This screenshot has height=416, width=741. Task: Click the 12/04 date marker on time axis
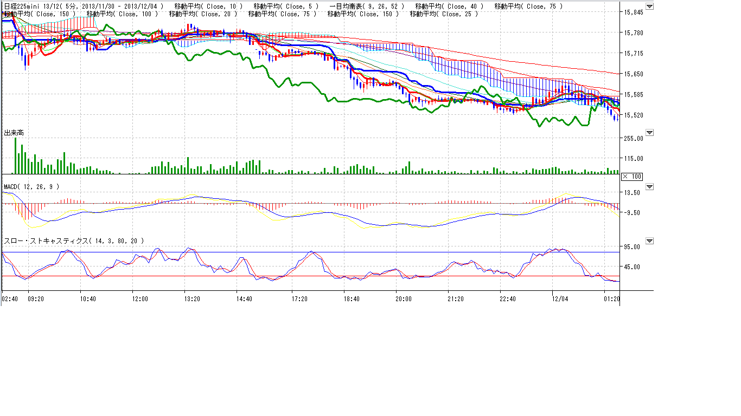coord(560,299)
